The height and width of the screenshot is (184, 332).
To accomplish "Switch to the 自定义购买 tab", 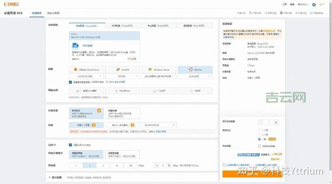I will point(53,13).
